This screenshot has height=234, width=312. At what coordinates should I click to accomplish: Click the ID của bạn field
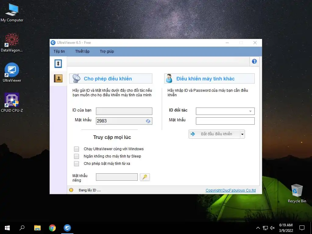pos(124,111)
